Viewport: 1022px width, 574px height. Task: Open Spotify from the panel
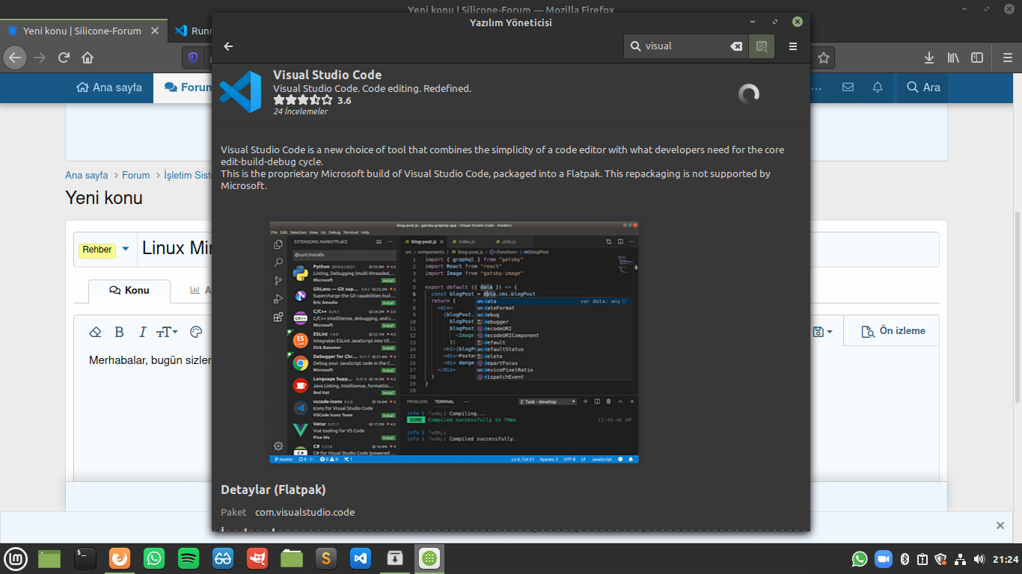189,558
